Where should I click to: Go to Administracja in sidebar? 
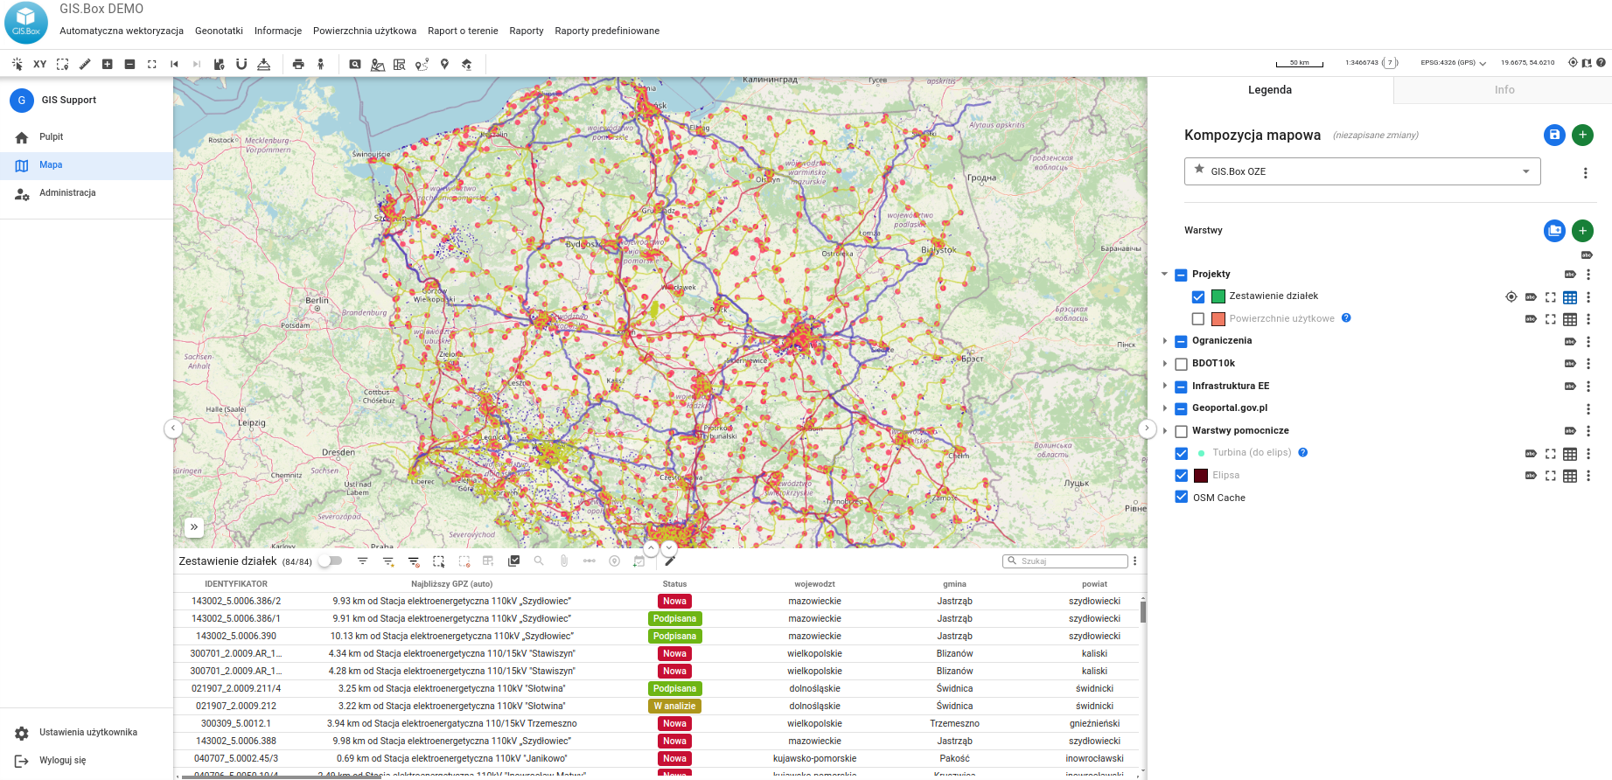[67, 193]
